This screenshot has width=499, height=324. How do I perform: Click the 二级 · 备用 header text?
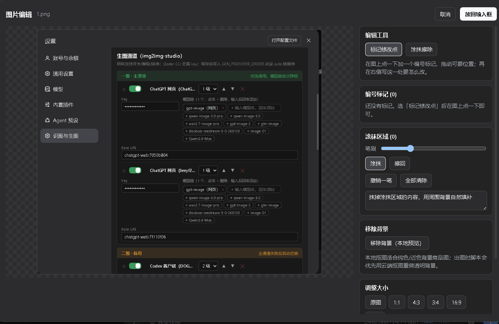[x=132, y=253]
